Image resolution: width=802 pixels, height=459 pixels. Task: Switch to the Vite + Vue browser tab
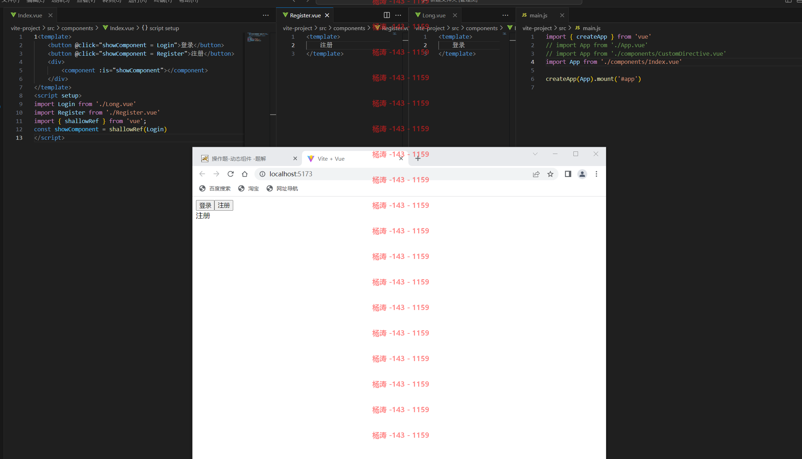(x=354, y=159)
